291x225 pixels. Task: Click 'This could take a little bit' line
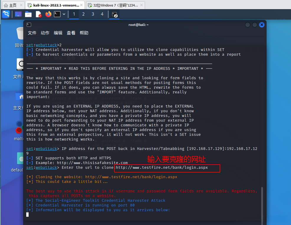click(x=67, y=182)
